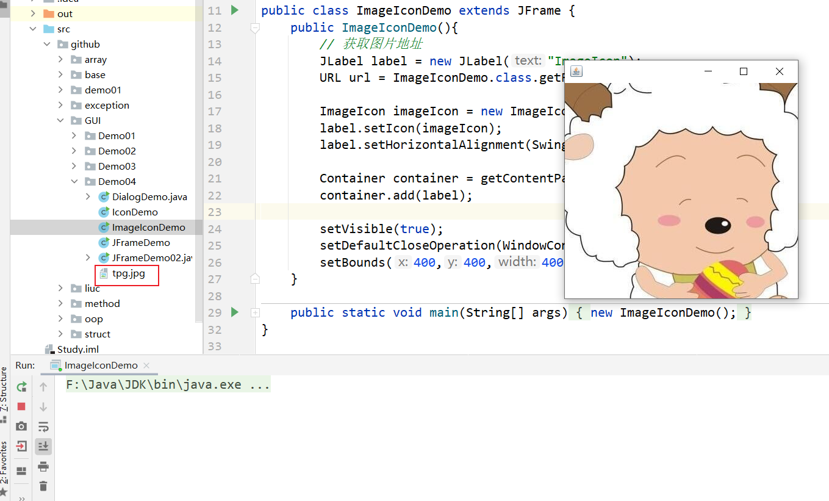The width and height of the screenshot is (829, 501).
Task: Click the Exit icon with red arrow
Action: [21, 447]
